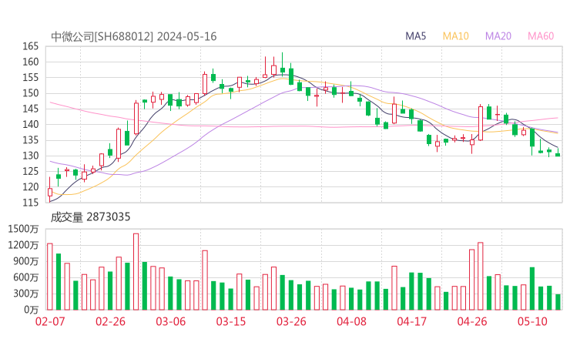Click the last green volume bar at right edge
The height and width of the screenshot is (339, 570).
tap(558, 302)
